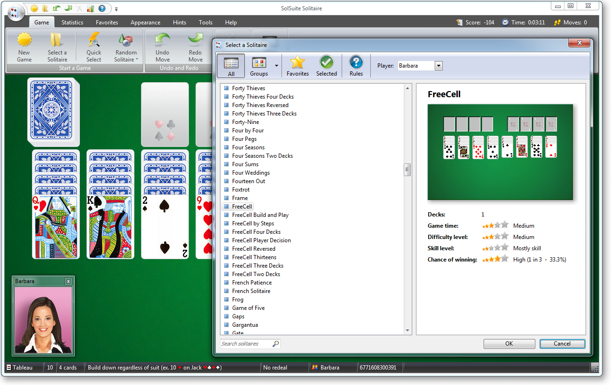This screenshot has height=385, width=611.
Task: Click the help icon in quick access toolbar
Action: [x=102, y=8]
